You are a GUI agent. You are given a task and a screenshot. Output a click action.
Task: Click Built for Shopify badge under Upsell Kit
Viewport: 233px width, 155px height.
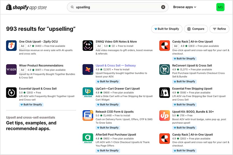[x=184, y=128]
